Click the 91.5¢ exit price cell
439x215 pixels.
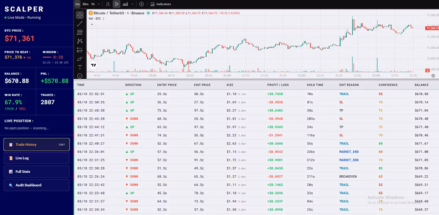[x=199, y=160]
